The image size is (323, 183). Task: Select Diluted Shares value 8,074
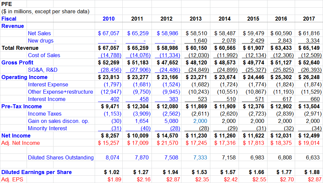pos(112,158)
